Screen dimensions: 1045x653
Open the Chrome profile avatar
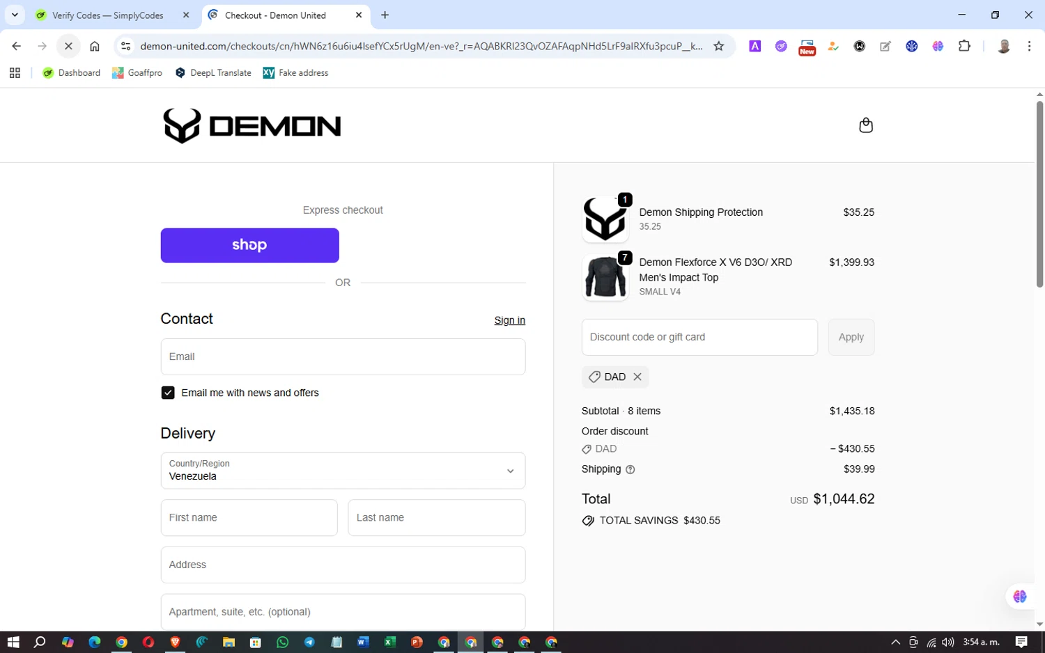tap(1004, 46)
